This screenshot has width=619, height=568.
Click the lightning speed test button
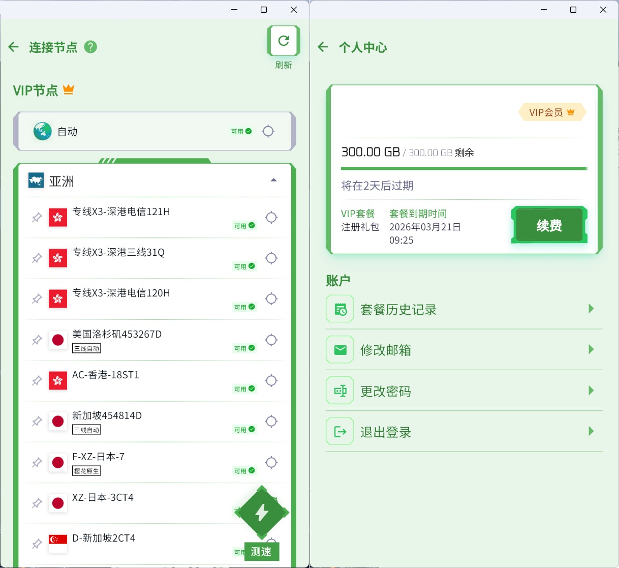coord(262,513)
